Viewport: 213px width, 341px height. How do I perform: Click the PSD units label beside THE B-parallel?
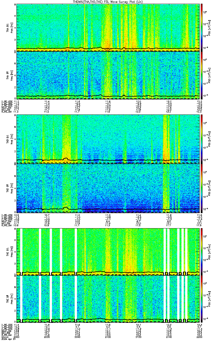coord(210,299)
